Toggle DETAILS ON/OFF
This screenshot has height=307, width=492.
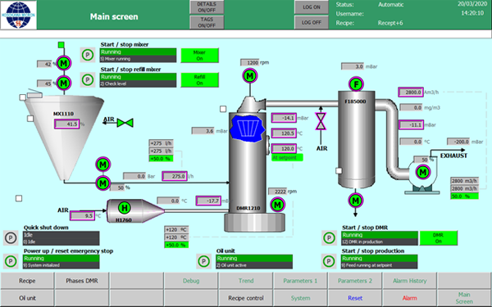207,7
